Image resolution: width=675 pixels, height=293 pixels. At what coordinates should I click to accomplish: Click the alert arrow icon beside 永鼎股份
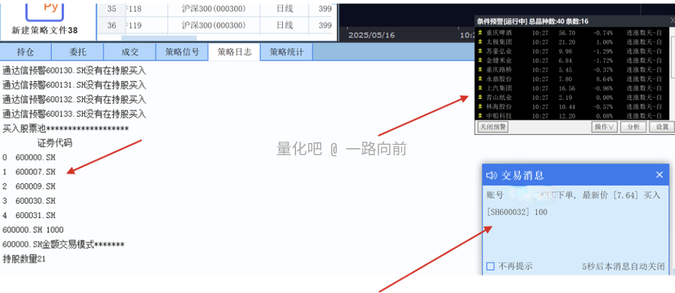[480, 79]
